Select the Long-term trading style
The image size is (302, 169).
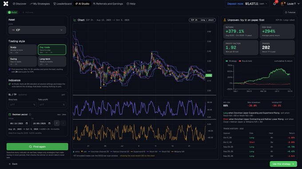click(52, 61)
